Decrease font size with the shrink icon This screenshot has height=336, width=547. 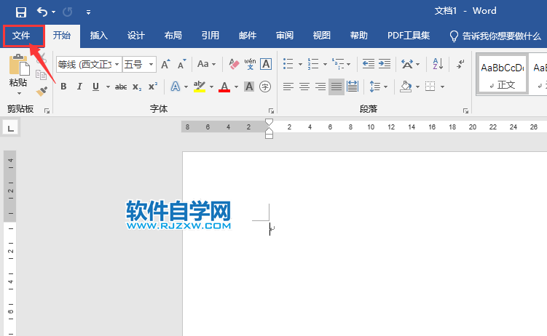(x=181, y=64)
